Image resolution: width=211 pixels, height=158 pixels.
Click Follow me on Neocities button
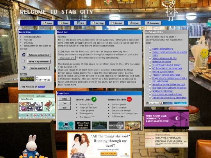39,55
